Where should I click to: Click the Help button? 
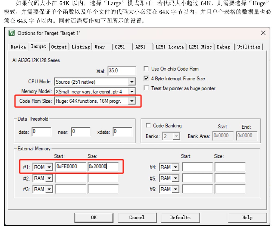247,217
